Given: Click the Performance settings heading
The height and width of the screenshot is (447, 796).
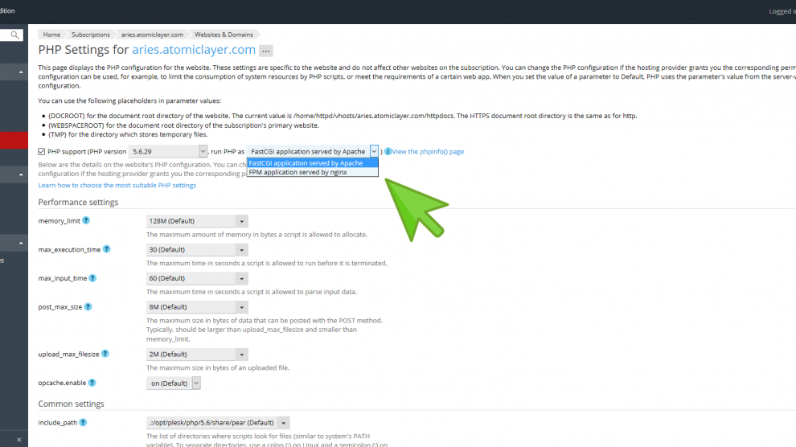Looking at the screenshot, I should (x=78, y=202).
